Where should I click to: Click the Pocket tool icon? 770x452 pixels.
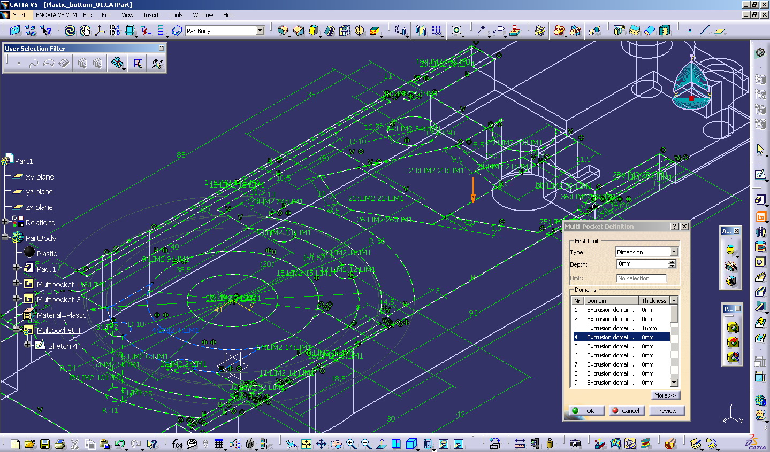(x=298, y=30)
